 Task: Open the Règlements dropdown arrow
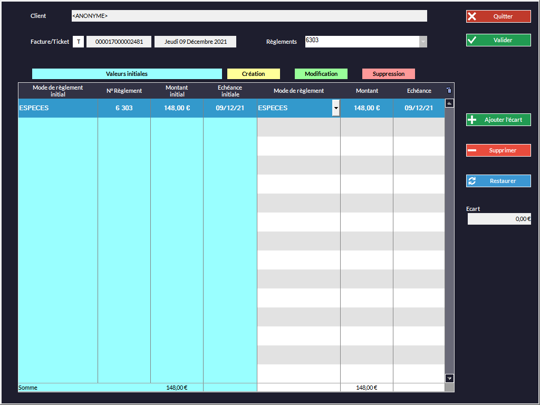tap(422, 42)
